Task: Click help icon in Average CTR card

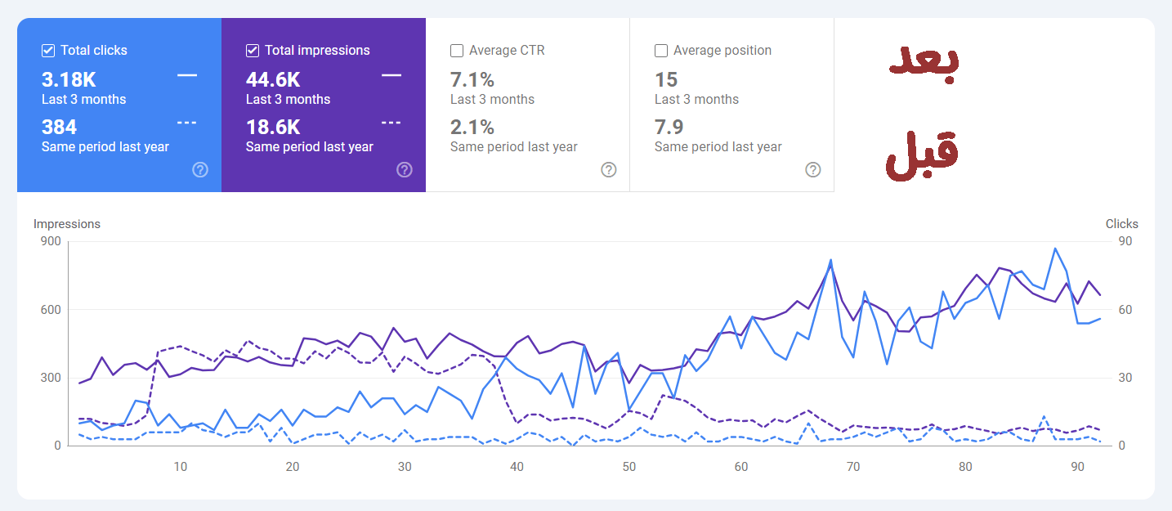Action: click(x=609, y=170)
